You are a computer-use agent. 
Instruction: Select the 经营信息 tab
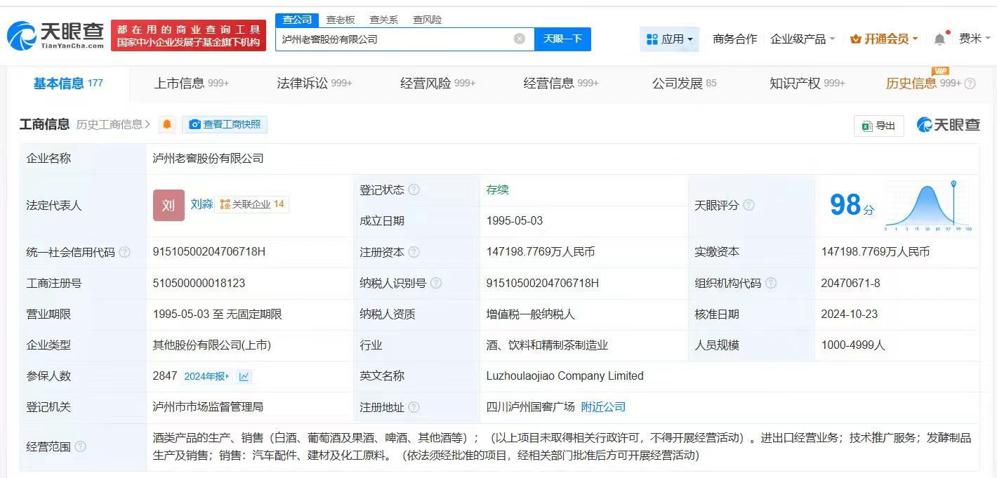561,84
